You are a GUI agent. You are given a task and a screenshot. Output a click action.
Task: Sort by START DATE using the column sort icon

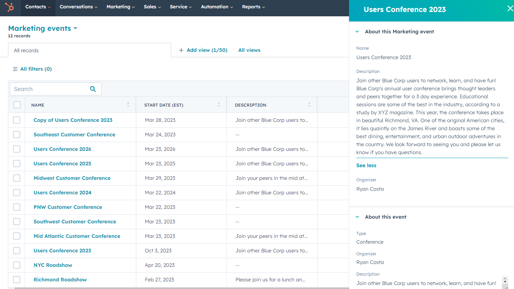(x=219, y=104)
